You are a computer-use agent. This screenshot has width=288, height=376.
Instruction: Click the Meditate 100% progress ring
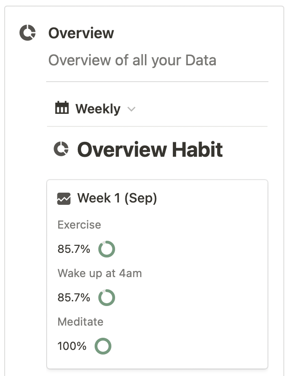(x=103, y=346)
